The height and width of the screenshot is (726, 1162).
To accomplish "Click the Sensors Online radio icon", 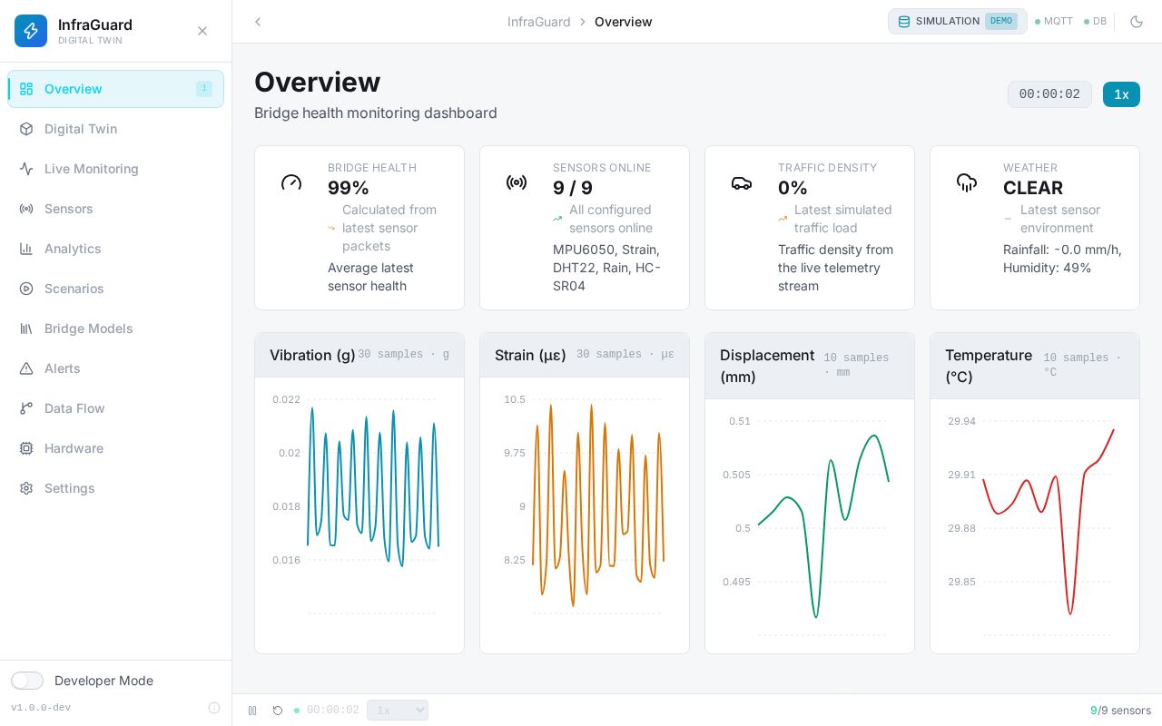I will (x=517, y=182).
